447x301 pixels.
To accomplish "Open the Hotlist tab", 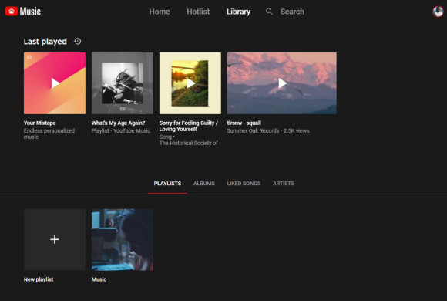I will click(x=198, y=12).
